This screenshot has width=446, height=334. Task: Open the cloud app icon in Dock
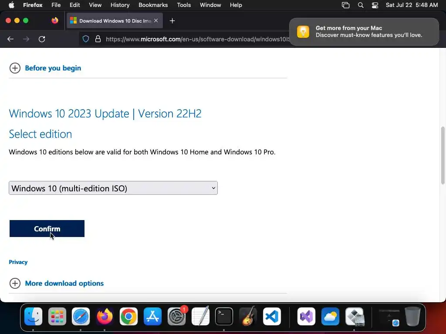[330, 316]
